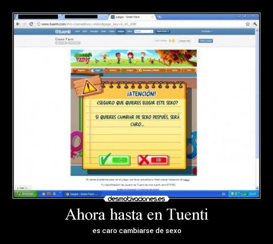Image resolution: width=273 pixels, height=244 pixels.
Task: Open the account menu in Tuenti header
Action: (207, 31)
